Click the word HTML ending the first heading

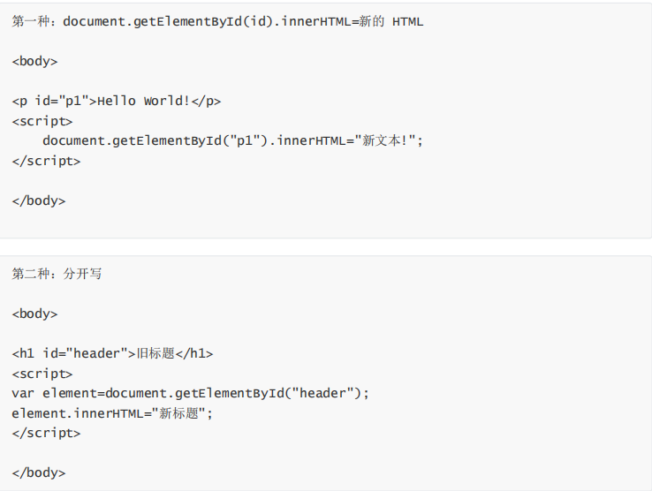pyautogui.click(x=408, y=21)
